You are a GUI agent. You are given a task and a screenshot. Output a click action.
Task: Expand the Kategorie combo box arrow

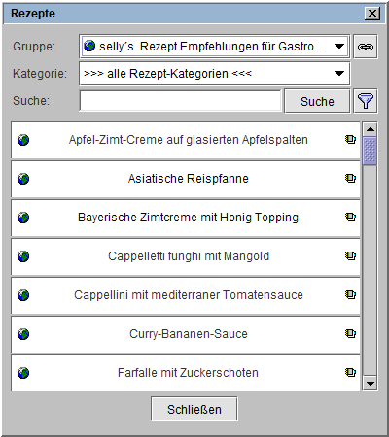(339, 74)
